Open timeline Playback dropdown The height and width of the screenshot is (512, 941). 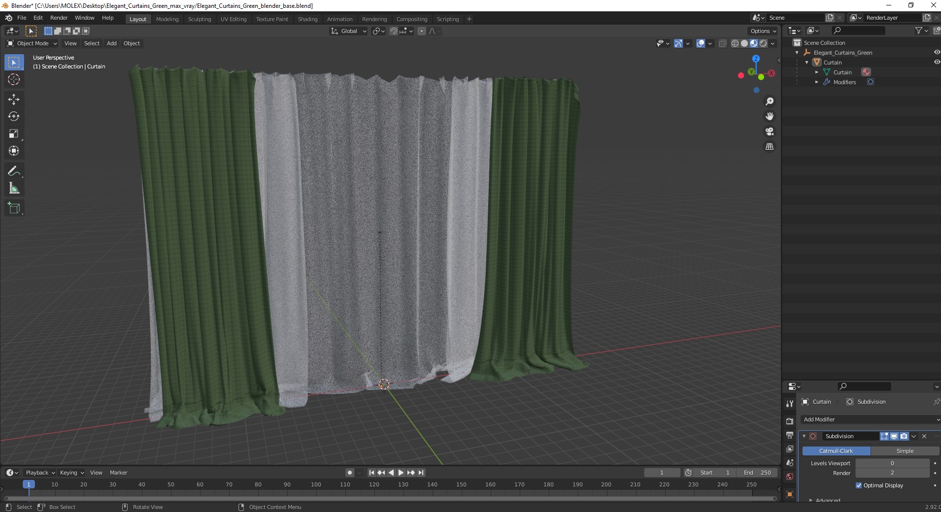coord(40,473)
